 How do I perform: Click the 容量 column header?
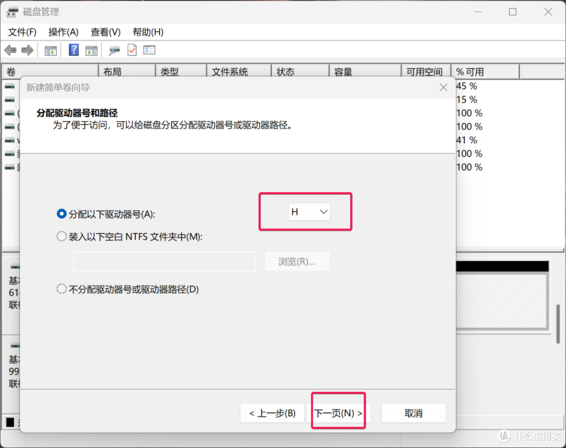(365, 72)
